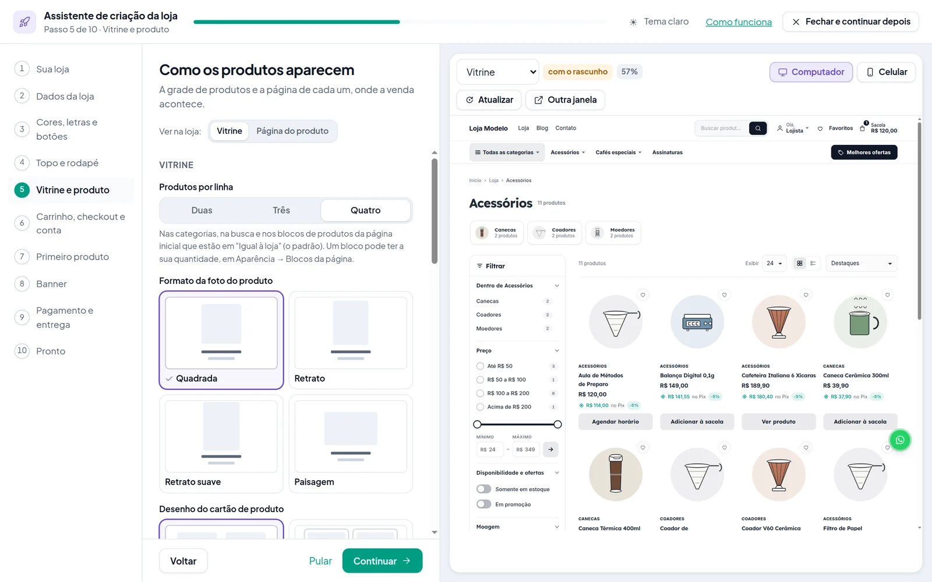Screen dimensions: 932x582
Task: Select price radio Acima de R$ 200
Action: [480, 407]
